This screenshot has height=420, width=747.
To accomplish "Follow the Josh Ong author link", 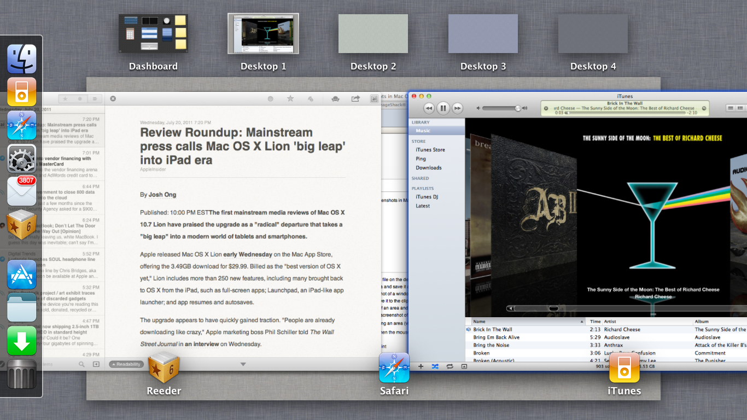I will (x=162, y=195).
